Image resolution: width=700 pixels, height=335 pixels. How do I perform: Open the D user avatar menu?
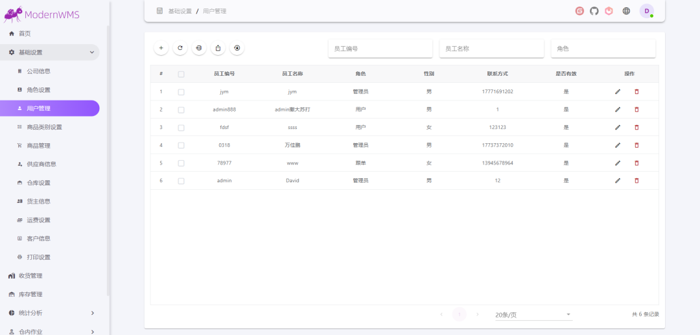[646, 11]
